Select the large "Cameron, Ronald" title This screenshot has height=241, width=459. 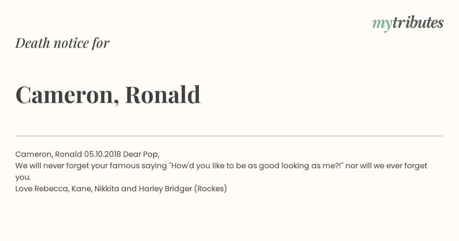coord(108,94)
